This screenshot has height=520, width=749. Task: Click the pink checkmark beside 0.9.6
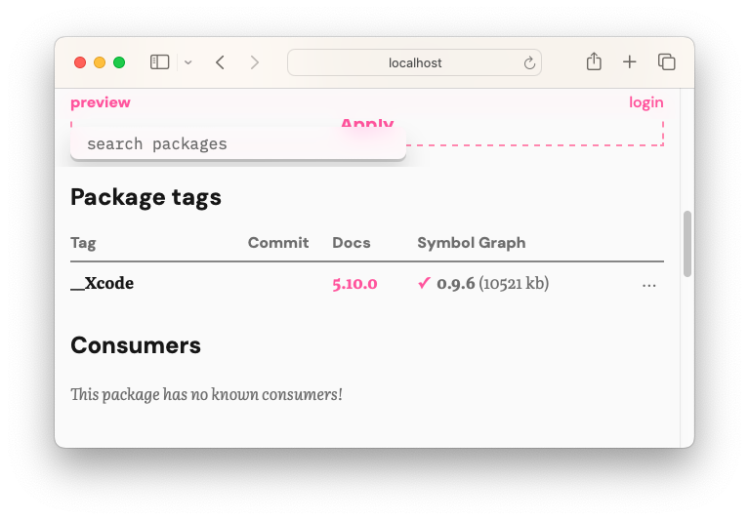pos(424,283)
